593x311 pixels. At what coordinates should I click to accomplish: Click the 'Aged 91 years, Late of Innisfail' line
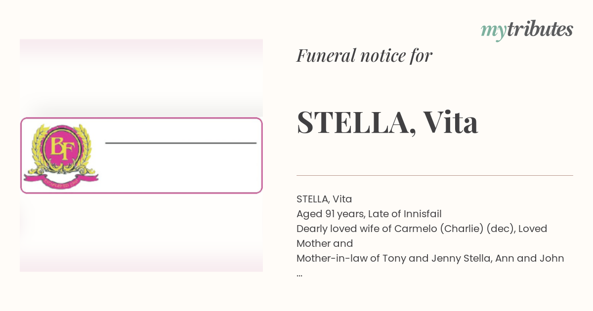[x=369, y=214]
